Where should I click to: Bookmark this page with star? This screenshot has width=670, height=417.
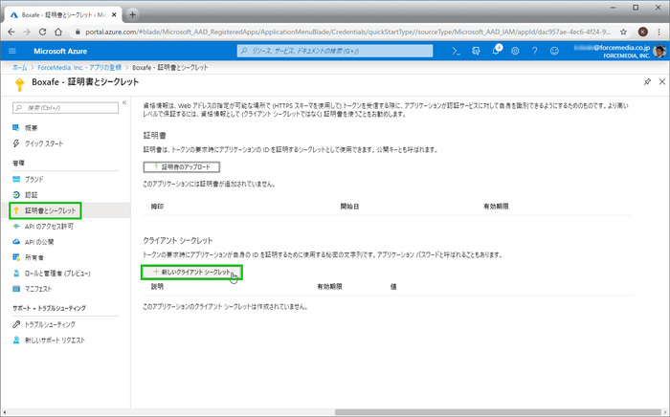tap(623, 32)
